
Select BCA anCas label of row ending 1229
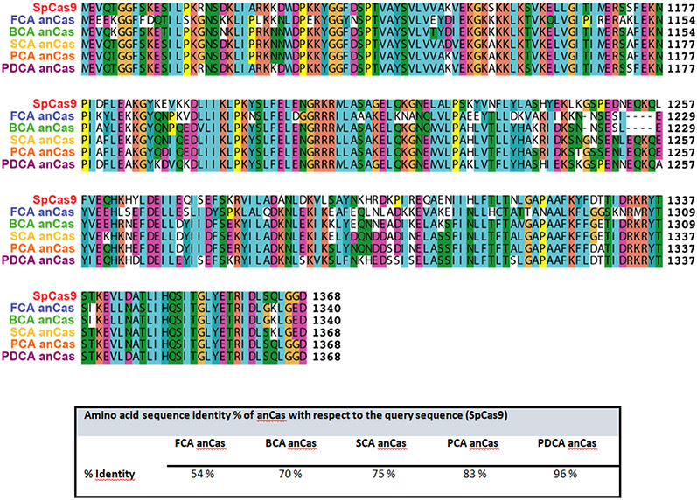tap(42, 128)
